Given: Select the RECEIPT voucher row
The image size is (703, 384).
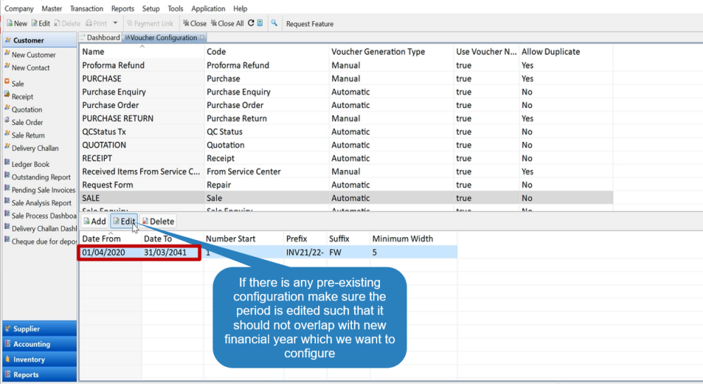Looking at the screenshot, I should point(346,159).
